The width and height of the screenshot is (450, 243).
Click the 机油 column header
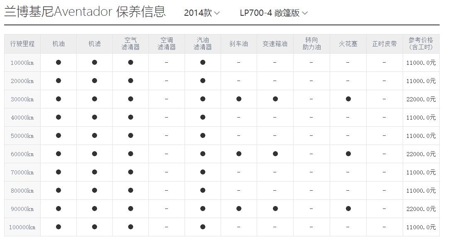tap(58, 44)
